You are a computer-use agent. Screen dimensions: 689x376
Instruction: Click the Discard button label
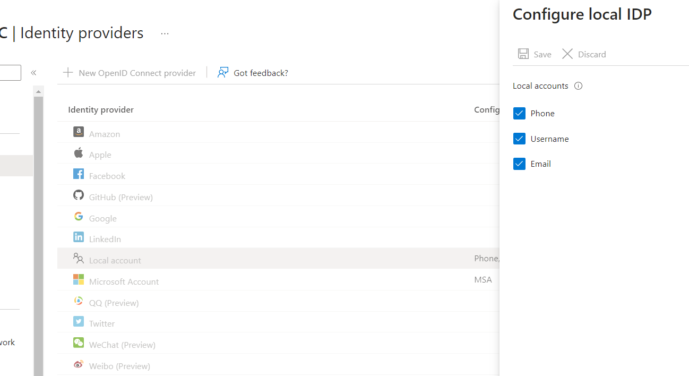[592, 54]
